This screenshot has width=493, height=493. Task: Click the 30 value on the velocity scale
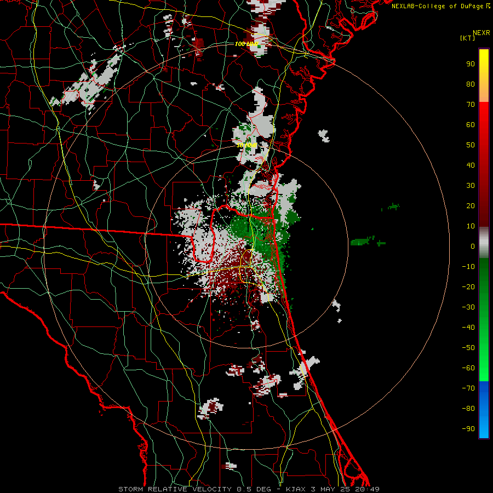point(471,186)
